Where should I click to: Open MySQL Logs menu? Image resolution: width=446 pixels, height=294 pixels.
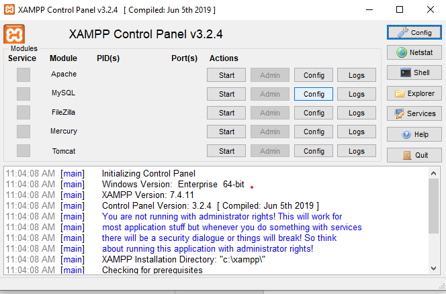pyautogui.click(x=357, y=94)
